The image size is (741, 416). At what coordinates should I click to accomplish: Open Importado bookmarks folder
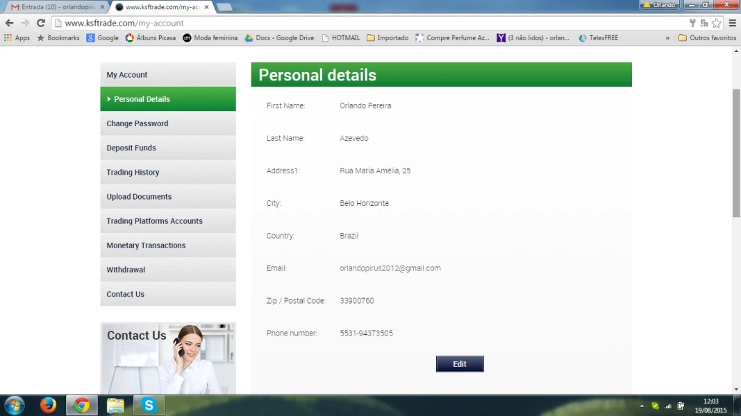click(x=388, y=37)
